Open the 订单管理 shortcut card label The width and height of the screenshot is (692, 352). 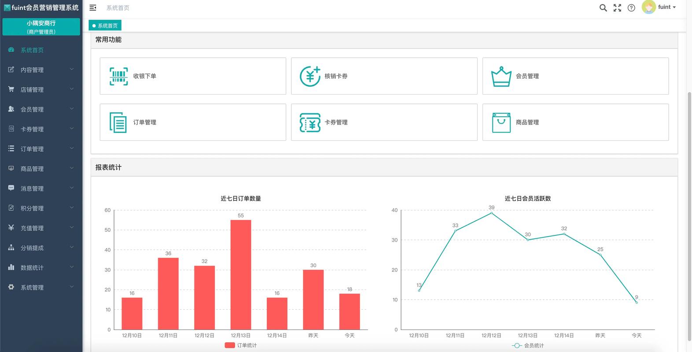(145, 122)
